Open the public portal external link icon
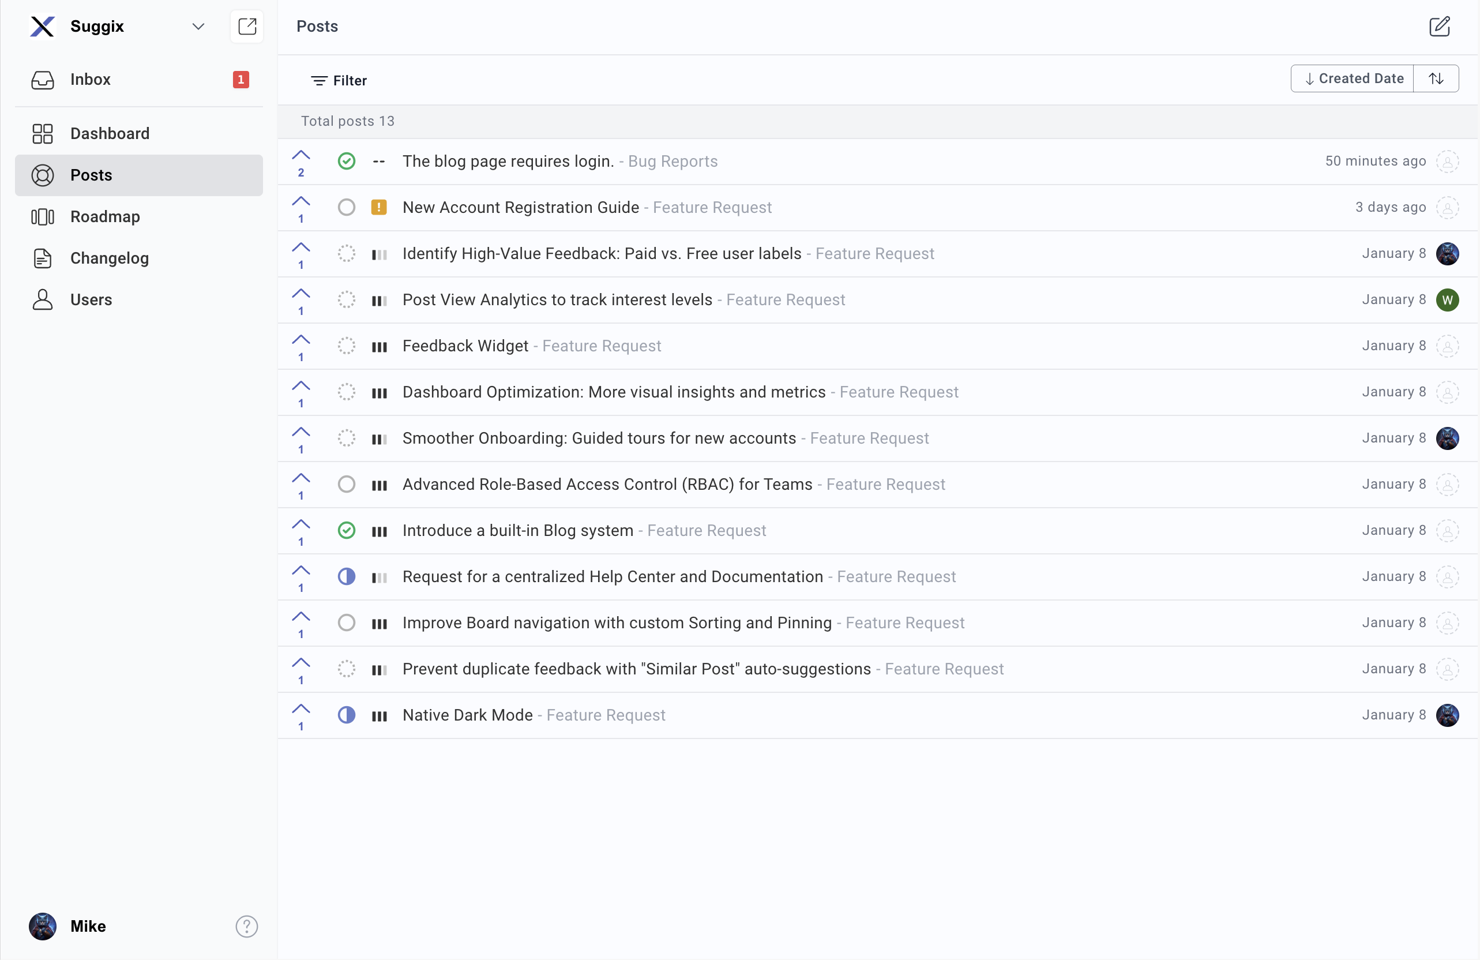The height and width of the screenshot is (960, 1480). click(247, 27)
